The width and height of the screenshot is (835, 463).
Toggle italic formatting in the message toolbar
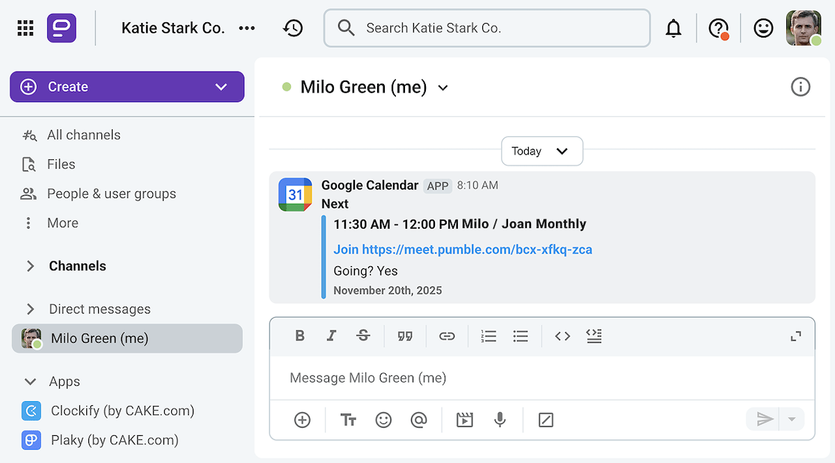click(x=331, y=336)
